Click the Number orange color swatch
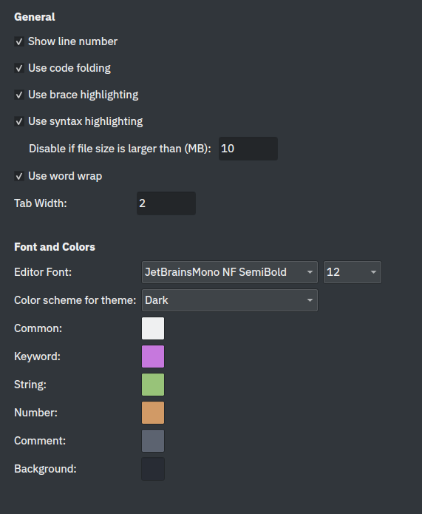Viewport: 422px width, 514px height. pyautogui.click(x=153, y=413)
